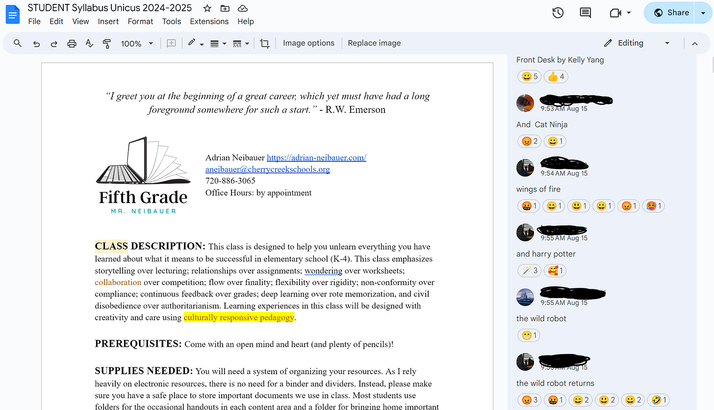Click the search menus magnifier icon
The height and width of the screenshot is (410, 714).
tap(18, 43)
